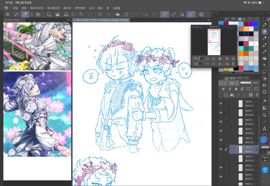Select the Lasso selection tool
The height and width of the screenshot is (186, 270).
265,72
